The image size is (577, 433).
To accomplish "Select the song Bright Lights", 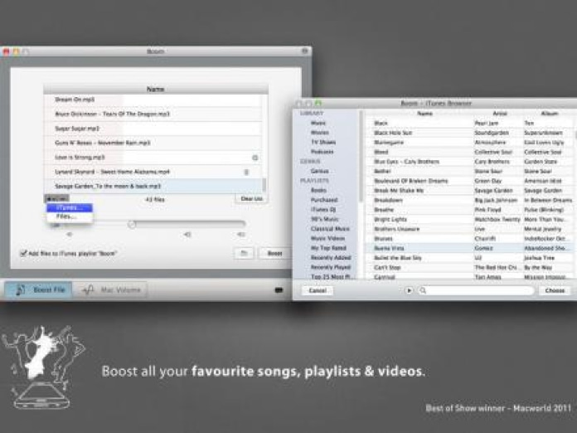I will tap(470, 220).
